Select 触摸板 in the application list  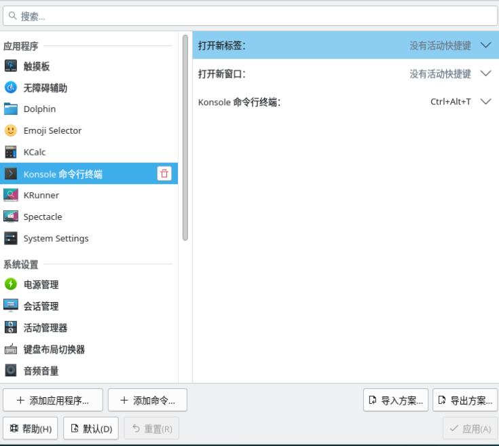click(x=89, y=66)
